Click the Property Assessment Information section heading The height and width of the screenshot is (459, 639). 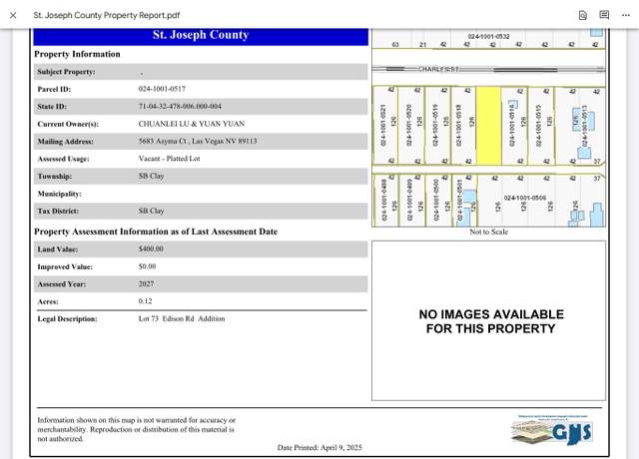tap(156, 231)
